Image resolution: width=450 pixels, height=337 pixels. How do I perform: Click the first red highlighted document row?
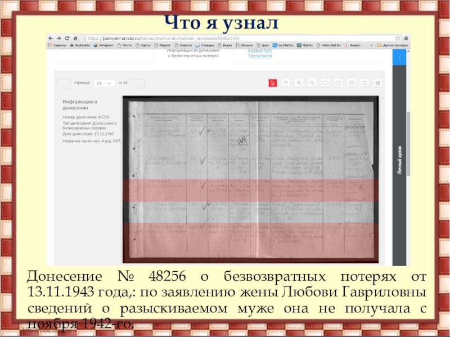pyautogui.click(x=250, y=190)
